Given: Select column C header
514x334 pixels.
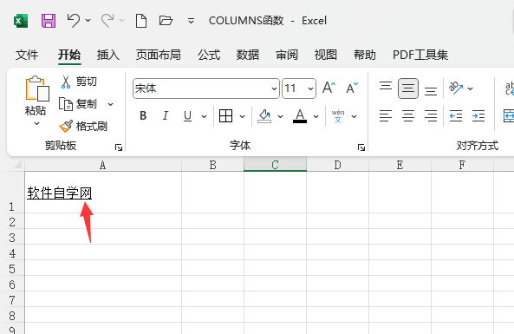Looking at the screenshot, I should click(275, 165).
